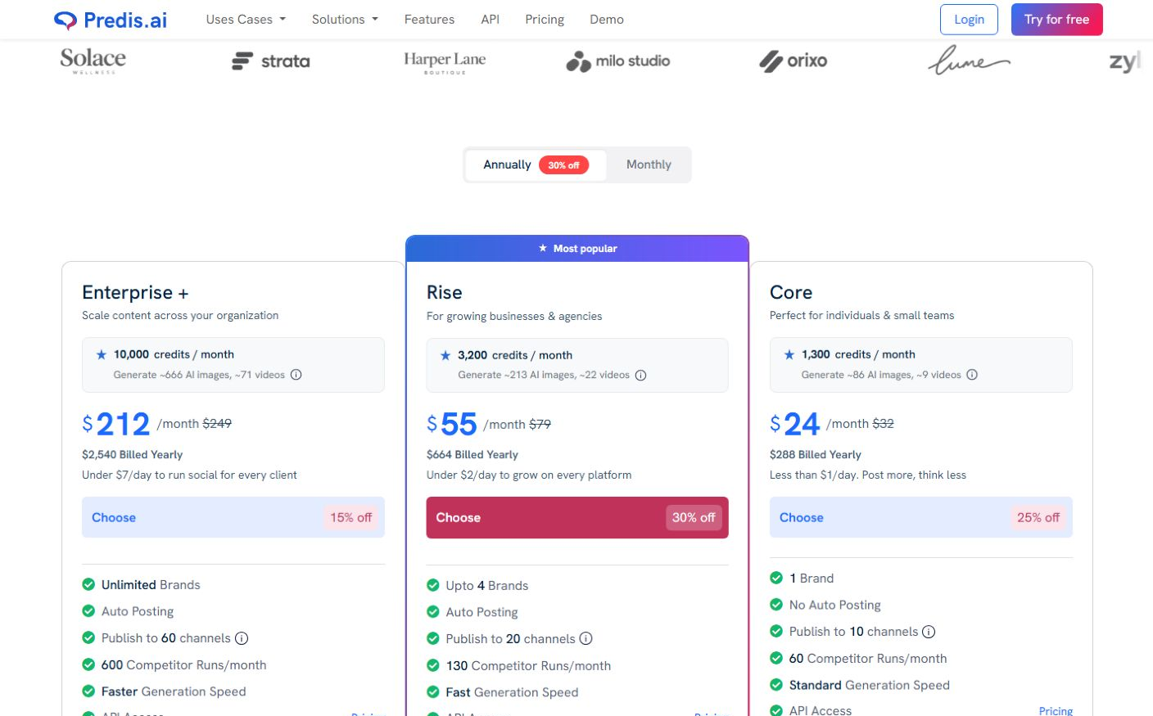Click the star icon in Core credits box
The image size is (1153, 716).
pos(789,354)
